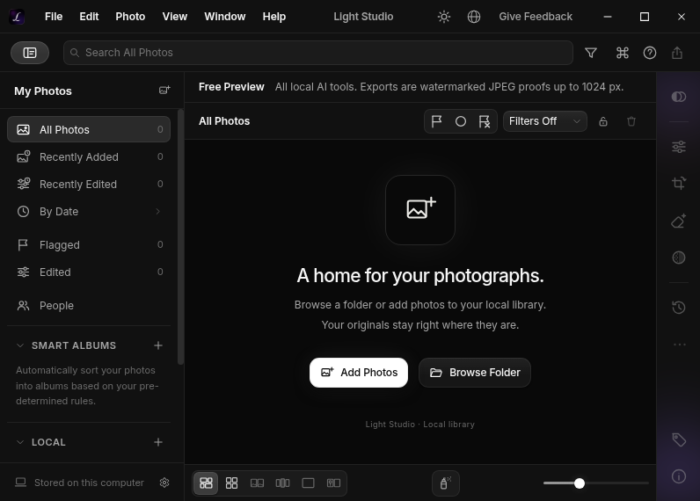
Task: Open the Filters Off dropdown
Action: 544,121
